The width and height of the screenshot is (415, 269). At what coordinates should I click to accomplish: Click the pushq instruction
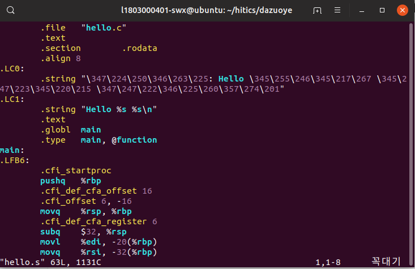pos(53,181)
